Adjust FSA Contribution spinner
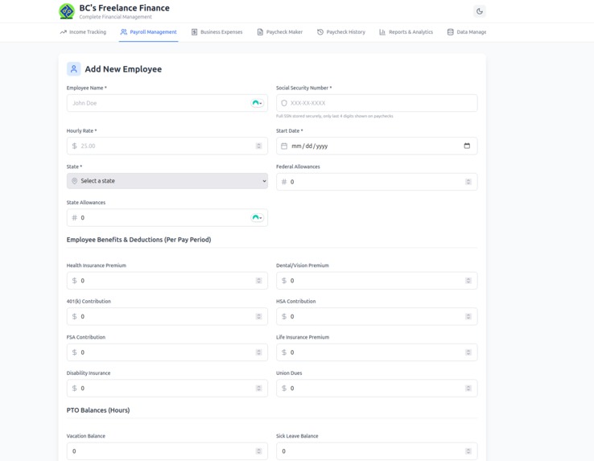 point(258,352)
